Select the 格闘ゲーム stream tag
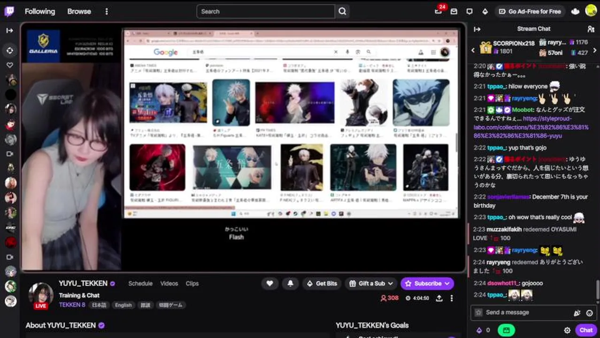This screenshot has height=338, width=600. coord(170,305)
